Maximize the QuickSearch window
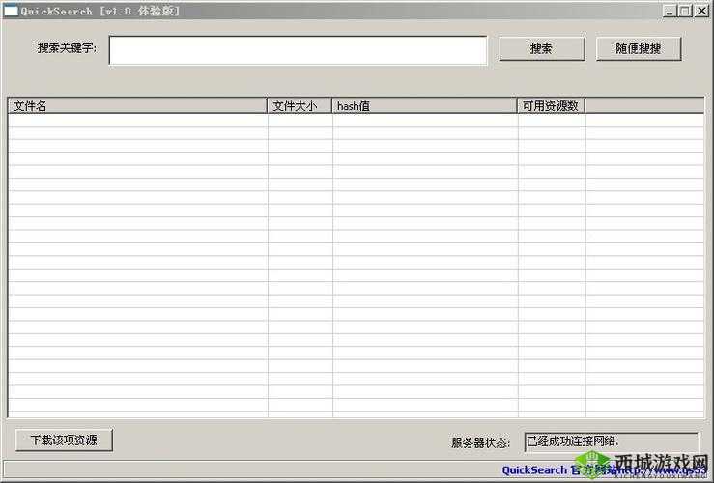The image size is (714, 483). (685, 11)
